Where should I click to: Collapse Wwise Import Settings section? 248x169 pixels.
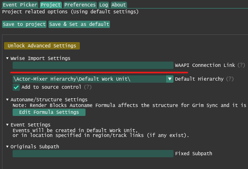coord(7,58)
